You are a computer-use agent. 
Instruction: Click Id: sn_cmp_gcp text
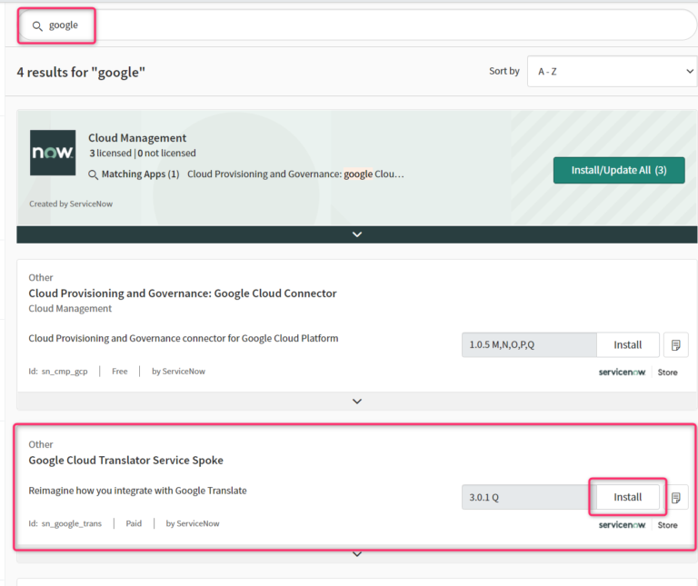click(58, 371)
